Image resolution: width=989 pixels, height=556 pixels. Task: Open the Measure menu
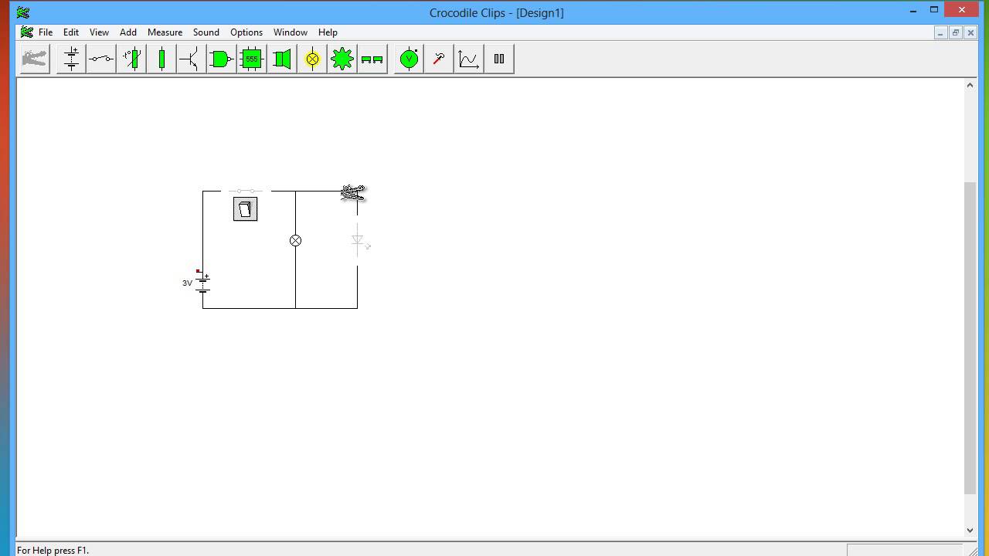[165, 32]
